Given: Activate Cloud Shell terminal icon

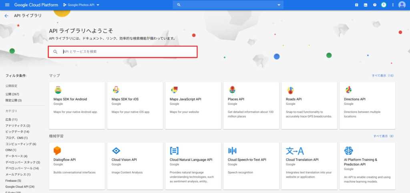Looking at the screenshot, I should (366, 5).
